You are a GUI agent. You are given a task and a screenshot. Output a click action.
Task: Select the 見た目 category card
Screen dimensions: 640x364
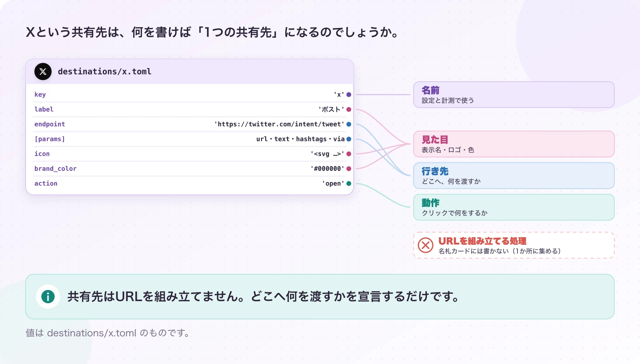coord(514,144)
